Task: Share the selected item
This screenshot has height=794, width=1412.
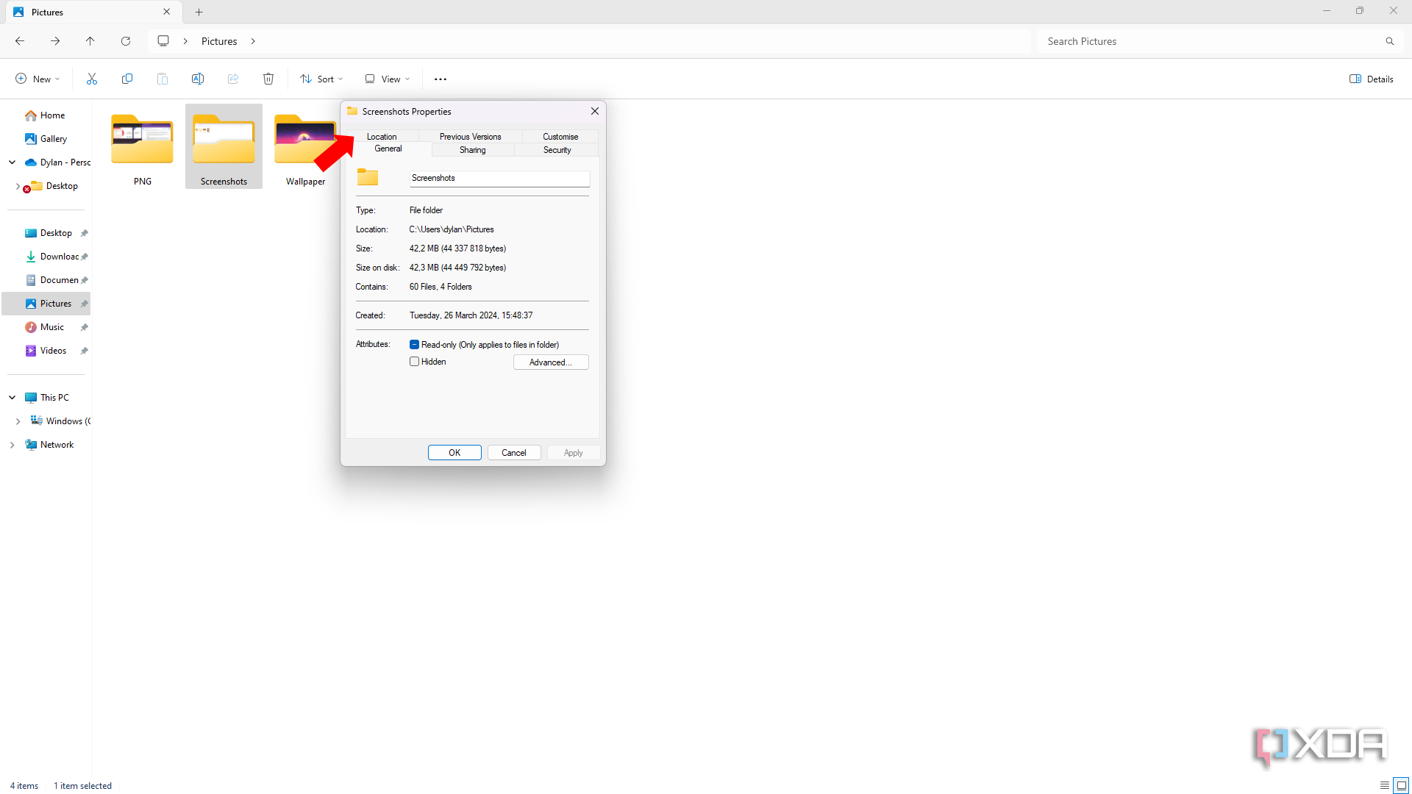Action: coord(232,79)
